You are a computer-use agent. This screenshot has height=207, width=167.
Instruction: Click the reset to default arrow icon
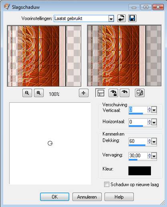click(x=121, y=18)
